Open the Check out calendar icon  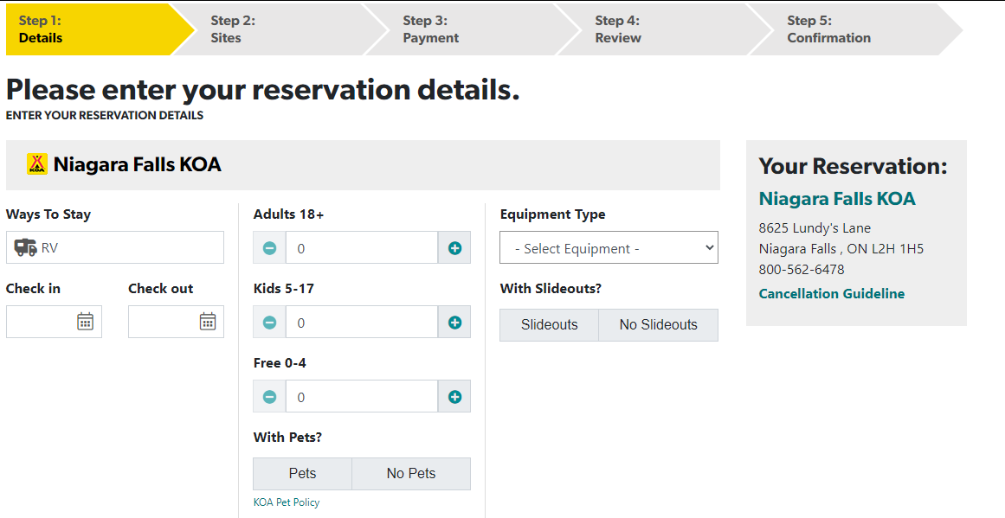pos(208,322)
